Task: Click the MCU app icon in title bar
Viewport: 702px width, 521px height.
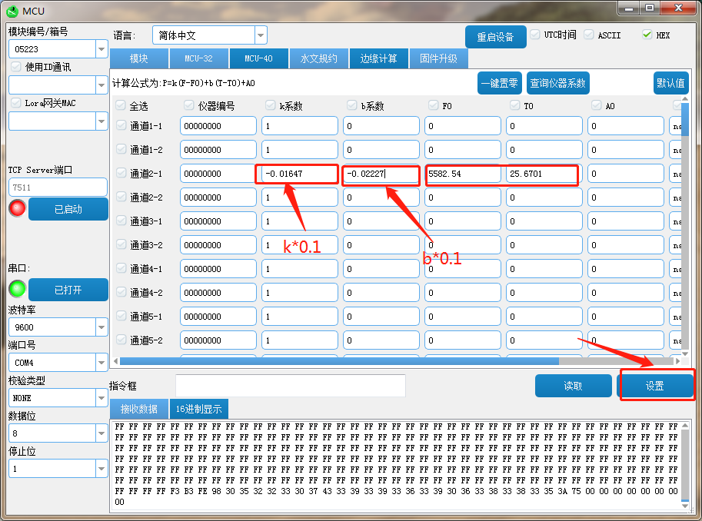Action: 12,9
